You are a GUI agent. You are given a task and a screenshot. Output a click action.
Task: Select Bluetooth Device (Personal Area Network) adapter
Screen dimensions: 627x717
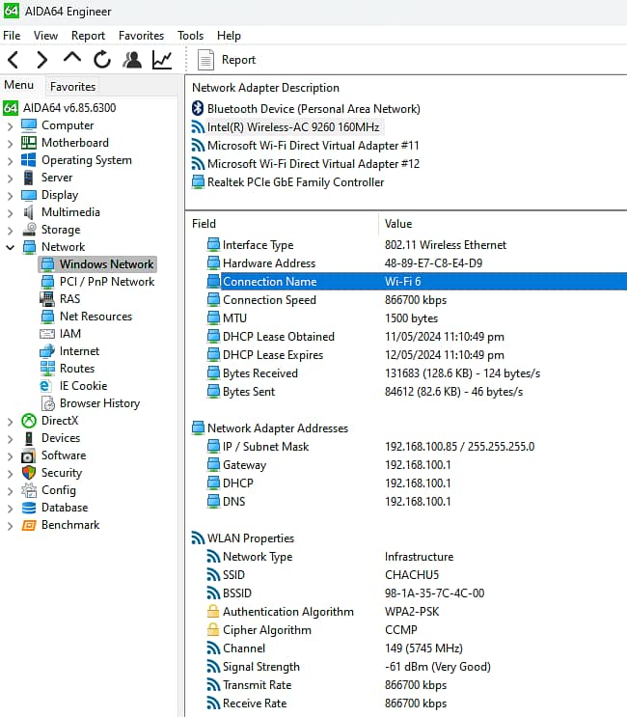click(306, 109)
